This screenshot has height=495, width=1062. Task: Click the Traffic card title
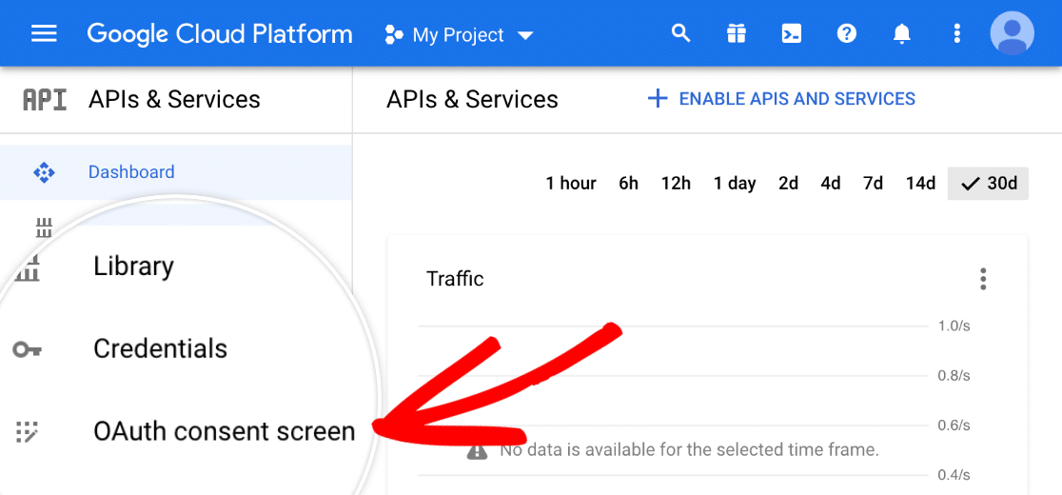(x=455, y=278)
